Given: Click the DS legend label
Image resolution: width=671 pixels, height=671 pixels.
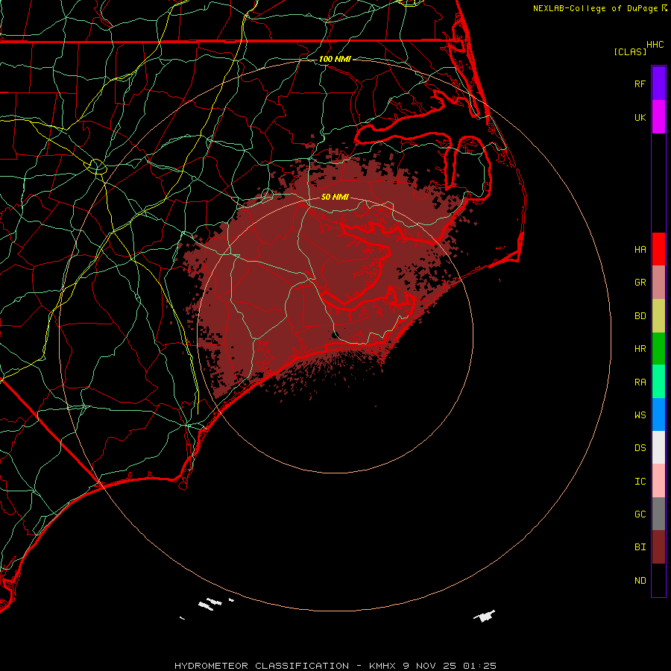Looking at the screenshot, I should pos(640,447).
